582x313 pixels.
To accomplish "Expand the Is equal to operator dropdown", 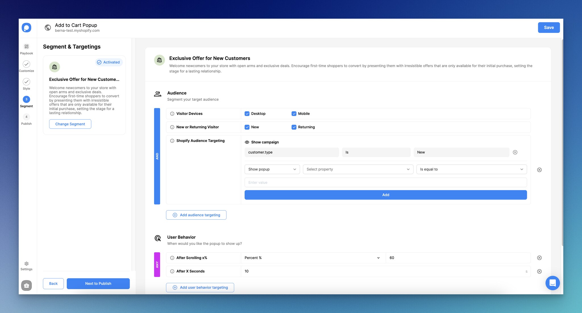I will coord(471,169).
